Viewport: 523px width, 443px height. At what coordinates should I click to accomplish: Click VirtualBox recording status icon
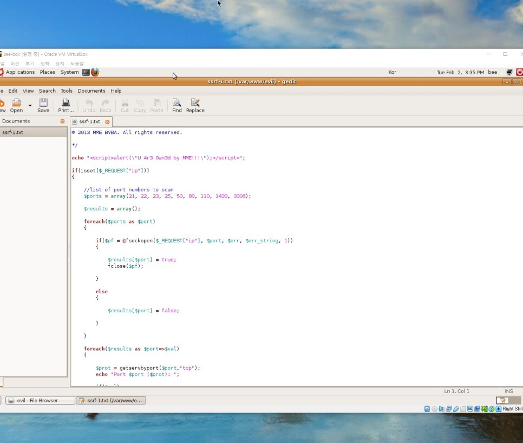click(477, 409)
